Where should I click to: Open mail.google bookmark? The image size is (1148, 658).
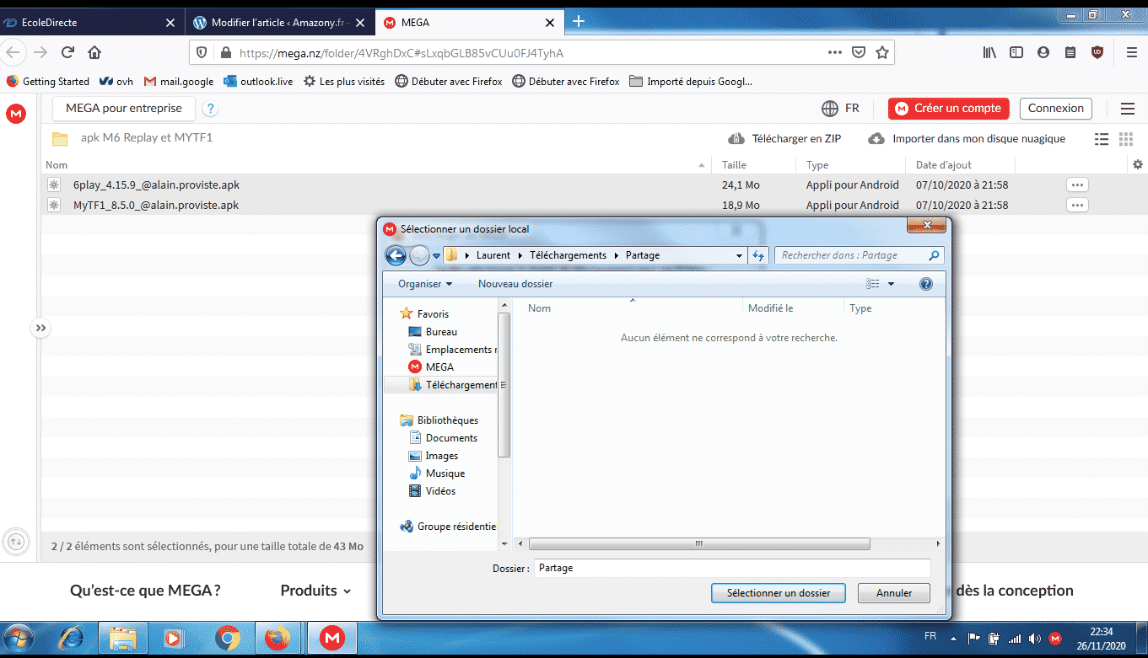coord(179,82)
